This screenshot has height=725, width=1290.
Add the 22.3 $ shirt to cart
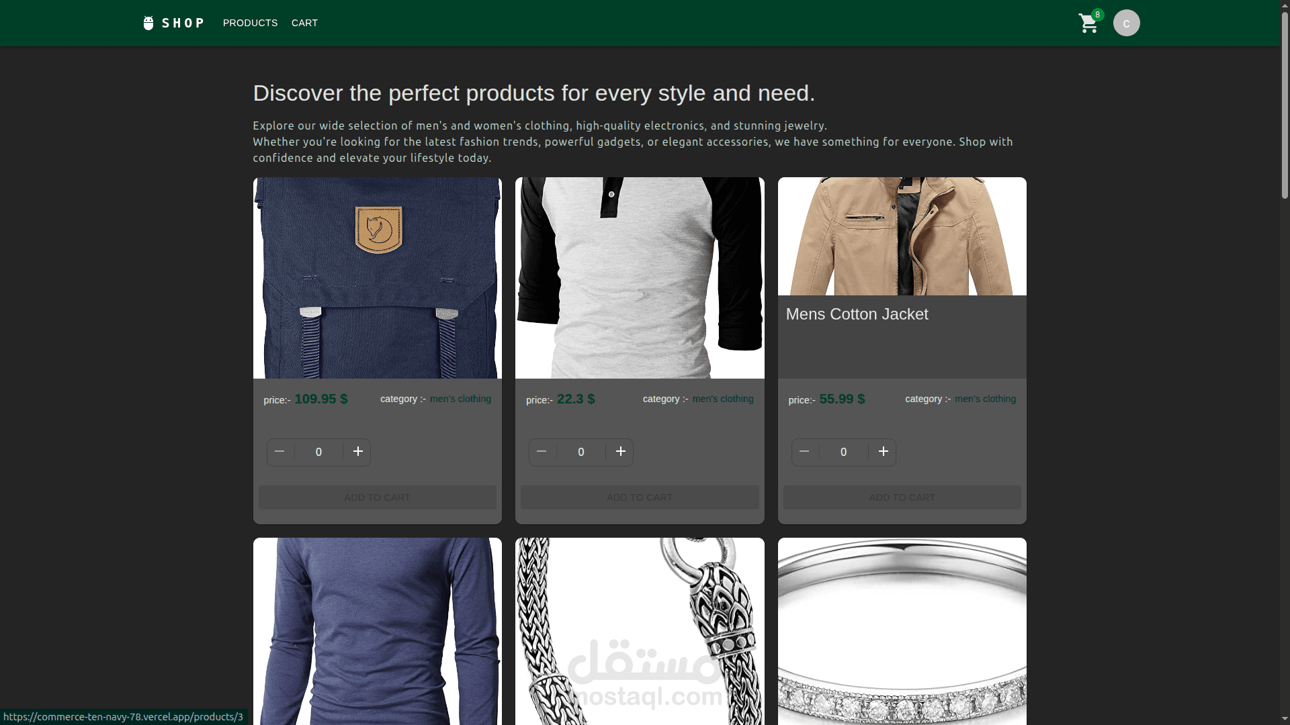640,497
